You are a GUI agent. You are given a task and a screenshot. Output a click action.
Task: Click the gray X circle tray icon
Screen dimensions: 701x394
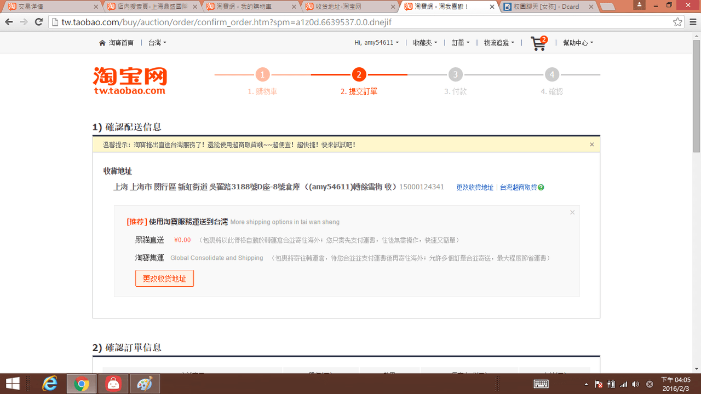point(650,384)
